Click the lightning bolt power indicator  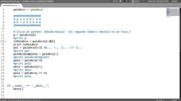(120, 1)
